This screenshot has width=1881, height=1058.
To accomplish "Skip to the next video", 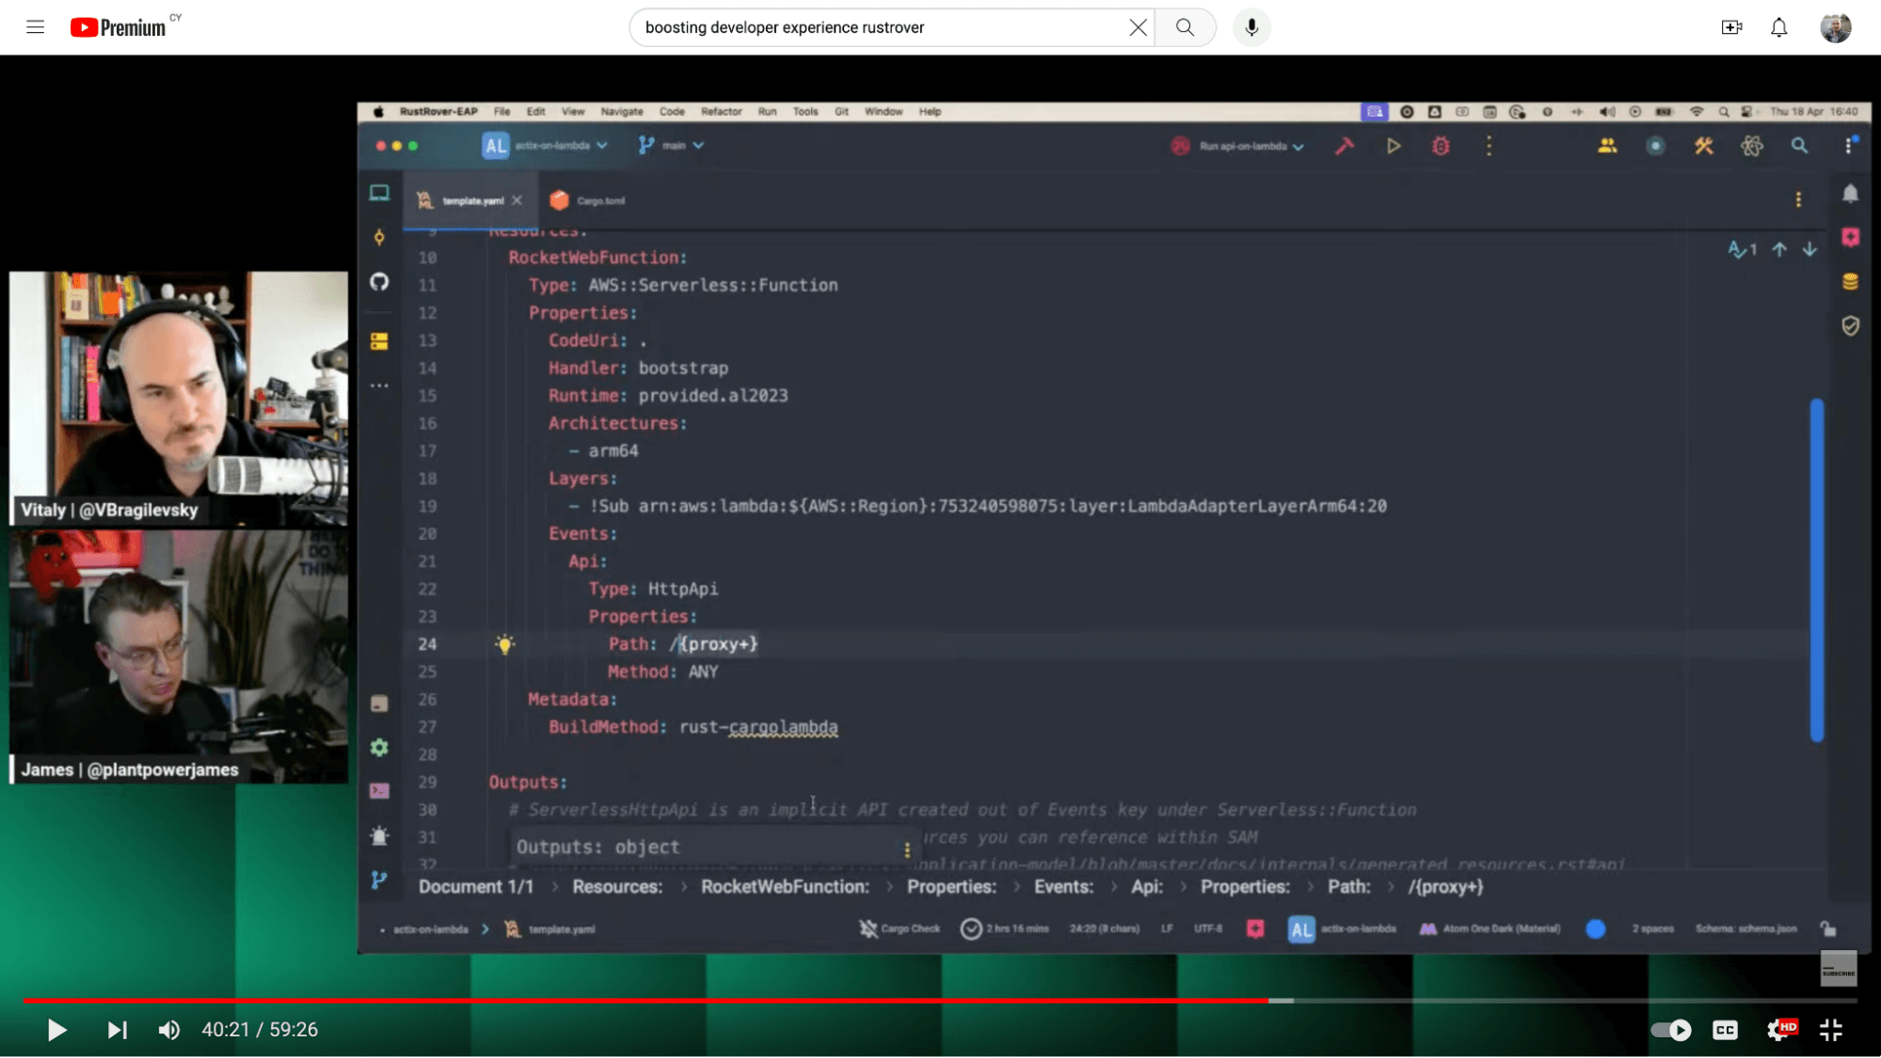I will pos(117,1030).
